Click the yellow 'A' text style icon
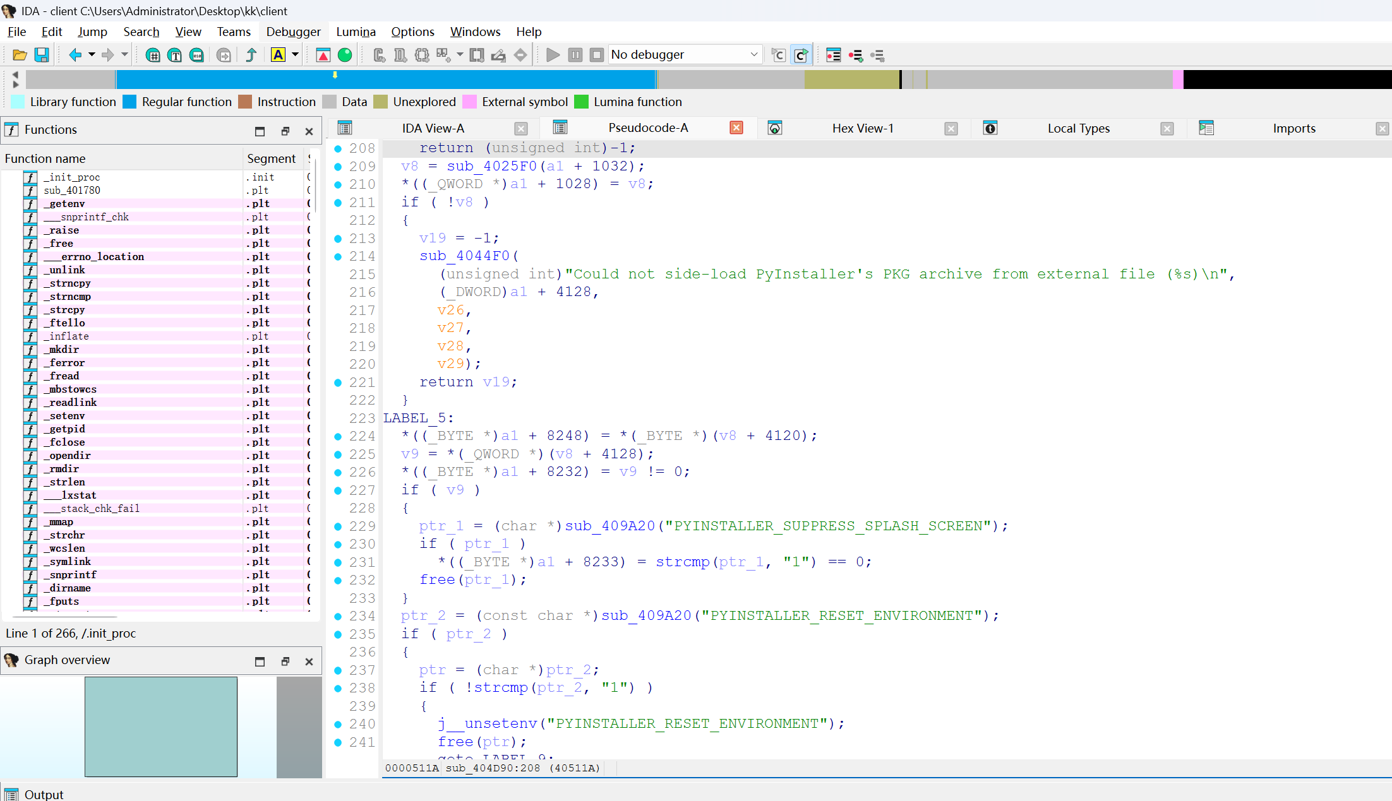 pos(278,55)
